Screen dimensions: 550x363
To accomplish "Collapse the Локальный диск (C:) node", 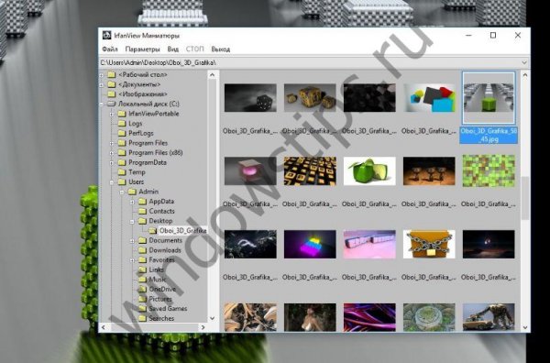I will click(102, 104).
